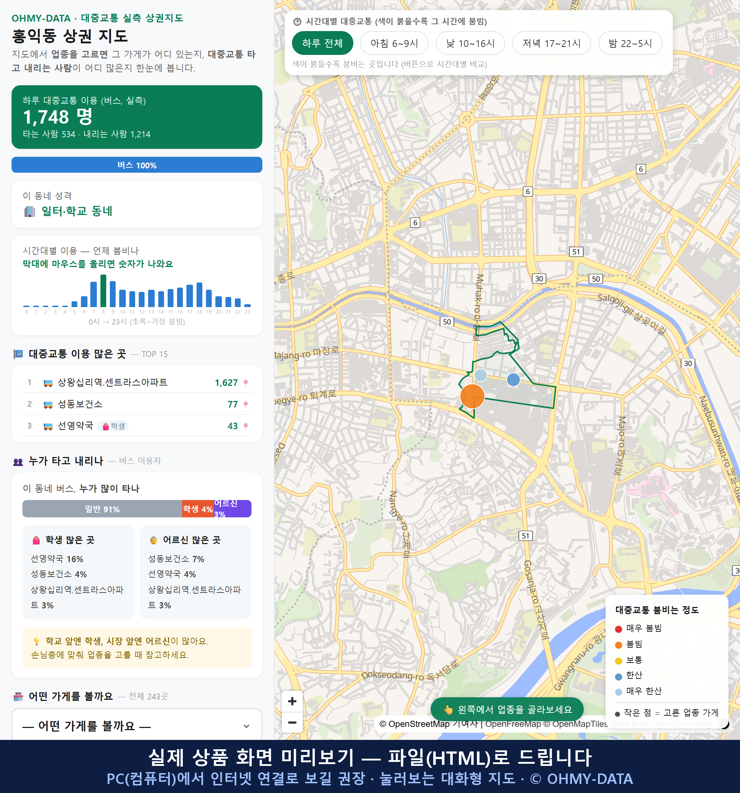
Task: Click the bus icon beside 선영약국
Action: point(48,426)
